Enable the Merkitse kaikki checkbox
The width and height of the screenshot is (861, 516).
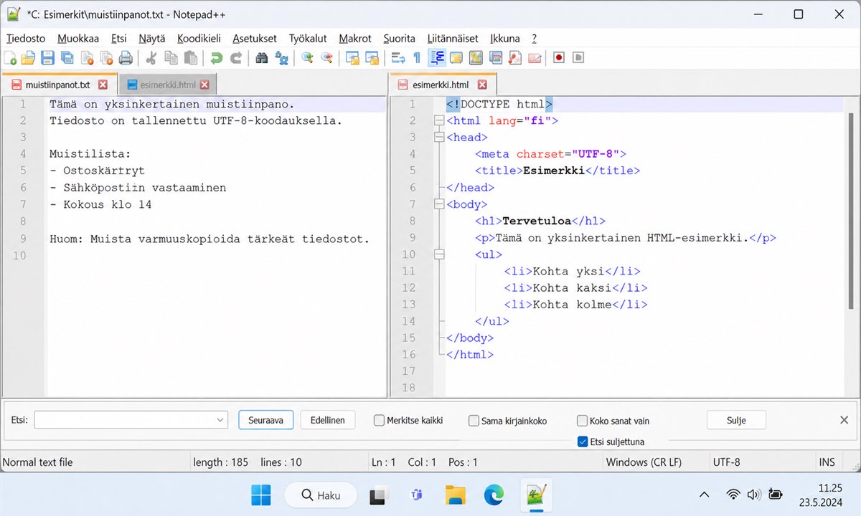coord(379,421)
